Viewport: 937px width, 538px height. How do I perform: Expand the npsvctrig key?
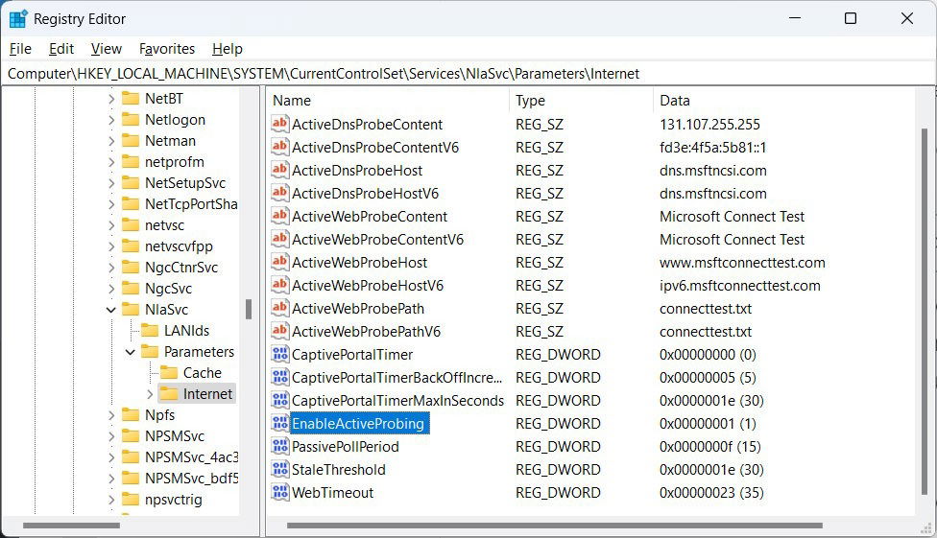point(111,500)
